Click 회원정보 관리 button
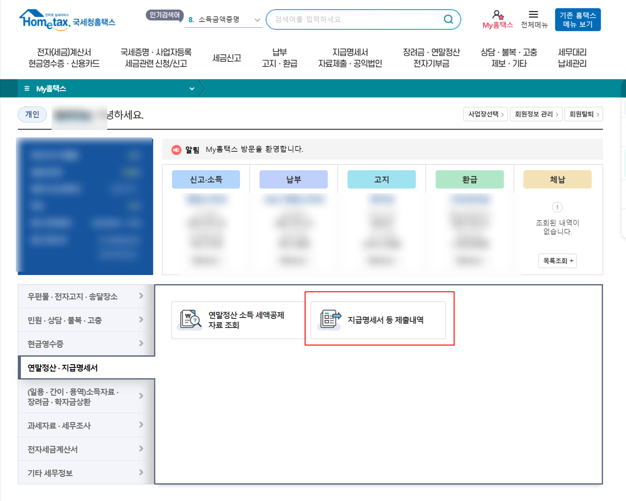 [x=536, y=114]
